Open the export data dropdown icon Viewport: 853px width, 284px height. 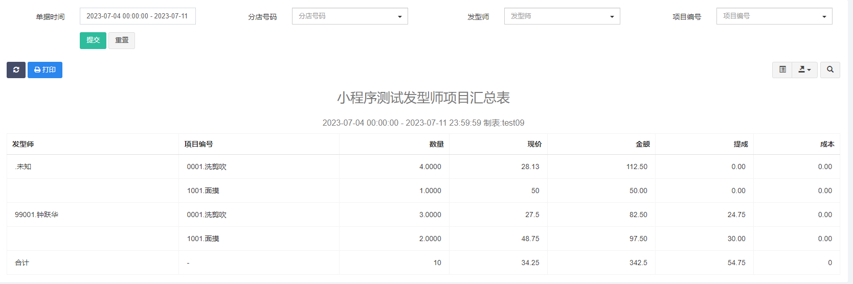coord(804,69)
